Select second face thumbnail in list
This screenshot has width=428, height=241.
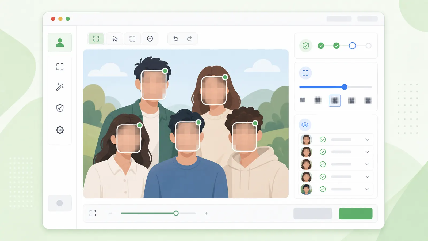(306, 152)
